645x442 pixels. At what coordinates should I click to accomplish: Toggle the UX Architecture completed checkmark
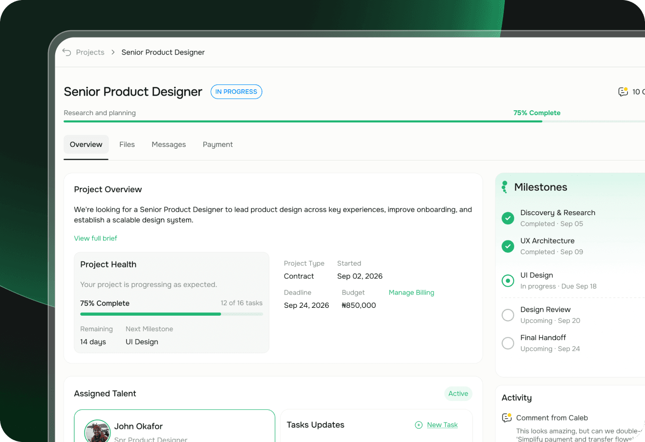tap(508, 246)
